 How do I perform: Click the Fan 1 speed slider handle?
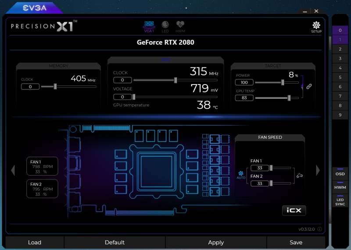(271, 168)
